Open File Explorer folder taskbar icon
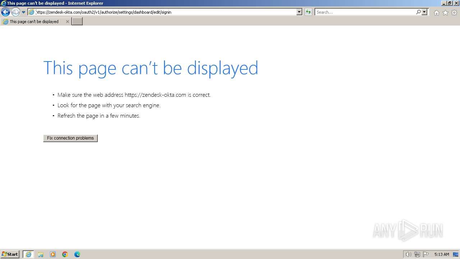The image size is (460, 259). pyautogui.click(x=41, y=254)
